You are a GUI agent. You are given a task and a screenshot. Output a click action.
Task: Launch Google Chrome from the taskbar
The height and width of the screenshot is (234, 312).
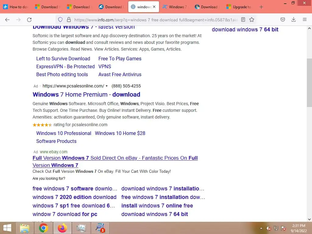tap(43, 228)
